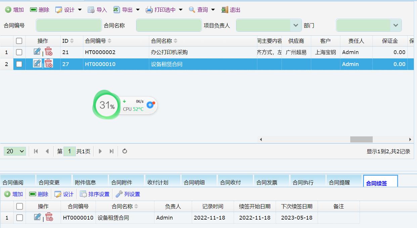Viewport: 417px width, 228px height.
Task: Click the edit icon for contract HT0000002
Action: click(x=37, y=52)
